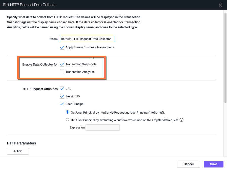Click the Enable Data Collector for label
Viewport: 227px width, 171px height.
click(40, 65)
